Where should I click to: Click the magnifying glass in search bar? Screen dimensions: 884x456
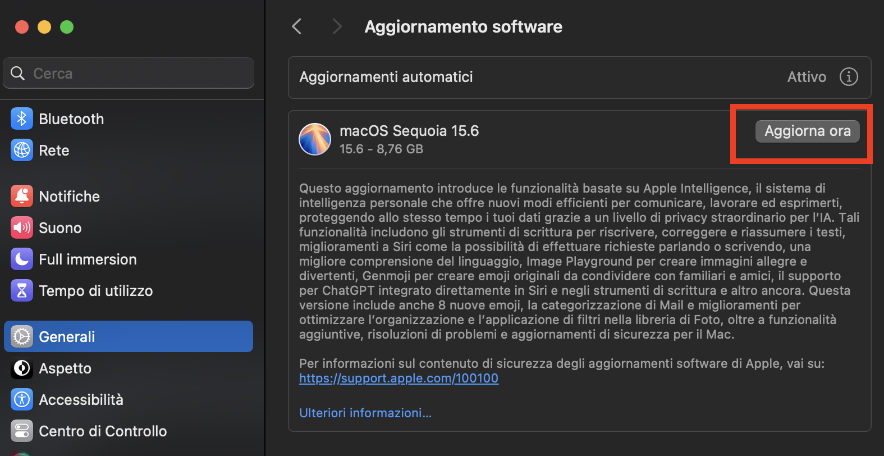[x=17, y=73]
